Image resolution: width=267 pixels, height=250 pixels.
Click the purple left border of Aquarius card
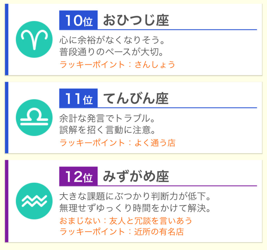tap(7, 201)
